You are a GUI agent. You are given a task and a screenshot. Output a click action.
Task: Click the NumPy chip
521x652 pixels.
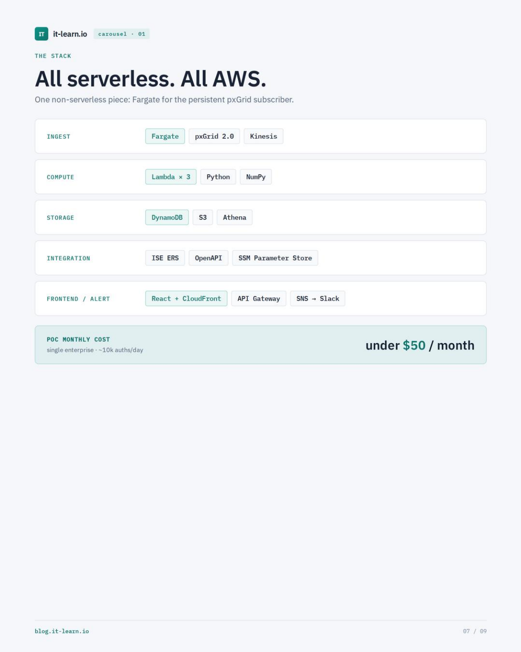[x=256, y=177]
